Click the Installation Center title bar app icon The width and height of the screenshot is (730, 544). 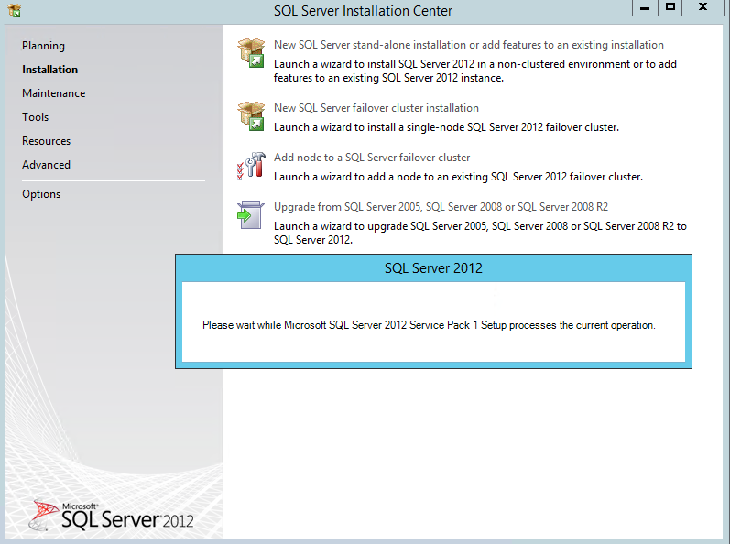[x=15, y=10]
